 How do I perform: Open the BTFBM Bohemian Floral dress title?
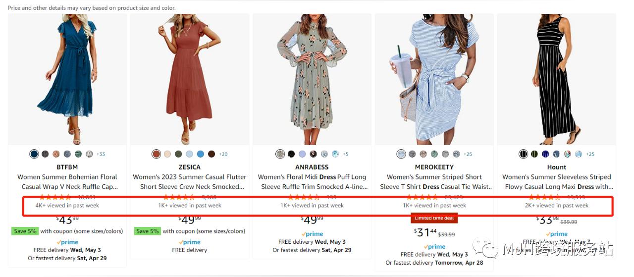tap(67, 182)
